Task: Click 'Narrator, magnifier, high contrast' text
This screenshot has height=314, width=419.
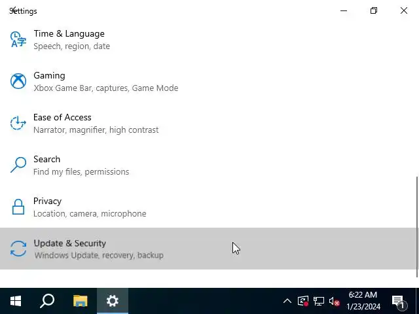Action: point(96,130)
